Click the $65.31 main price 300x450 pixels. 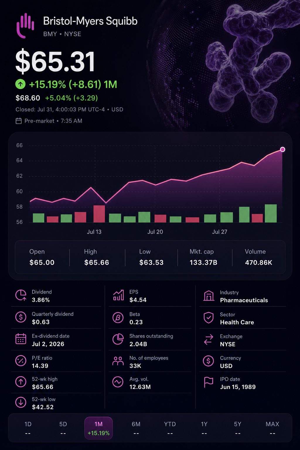click(x=55, y=62)
